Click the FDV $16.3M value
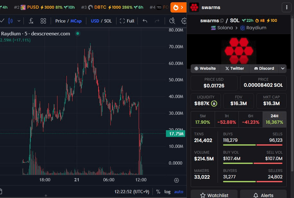 [238, 103]
